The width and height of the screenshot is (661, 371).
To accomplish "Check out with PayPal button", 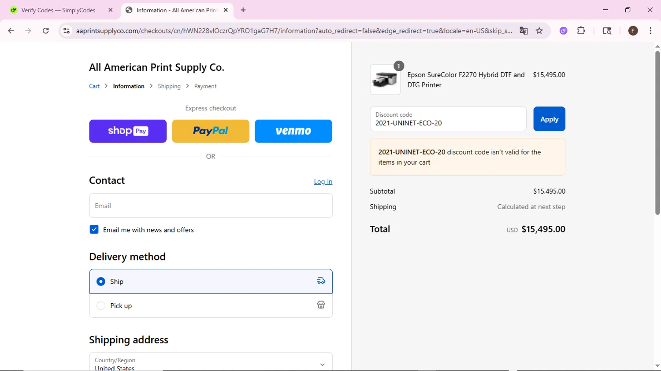I will click(x=211, y=131).
